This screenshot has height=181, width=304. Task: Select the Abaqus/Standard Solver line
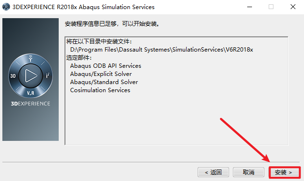[104, 82]
